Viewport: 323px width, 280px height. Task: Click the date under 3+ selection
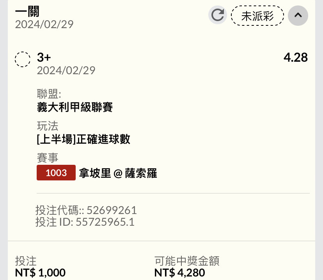(66, 71)
